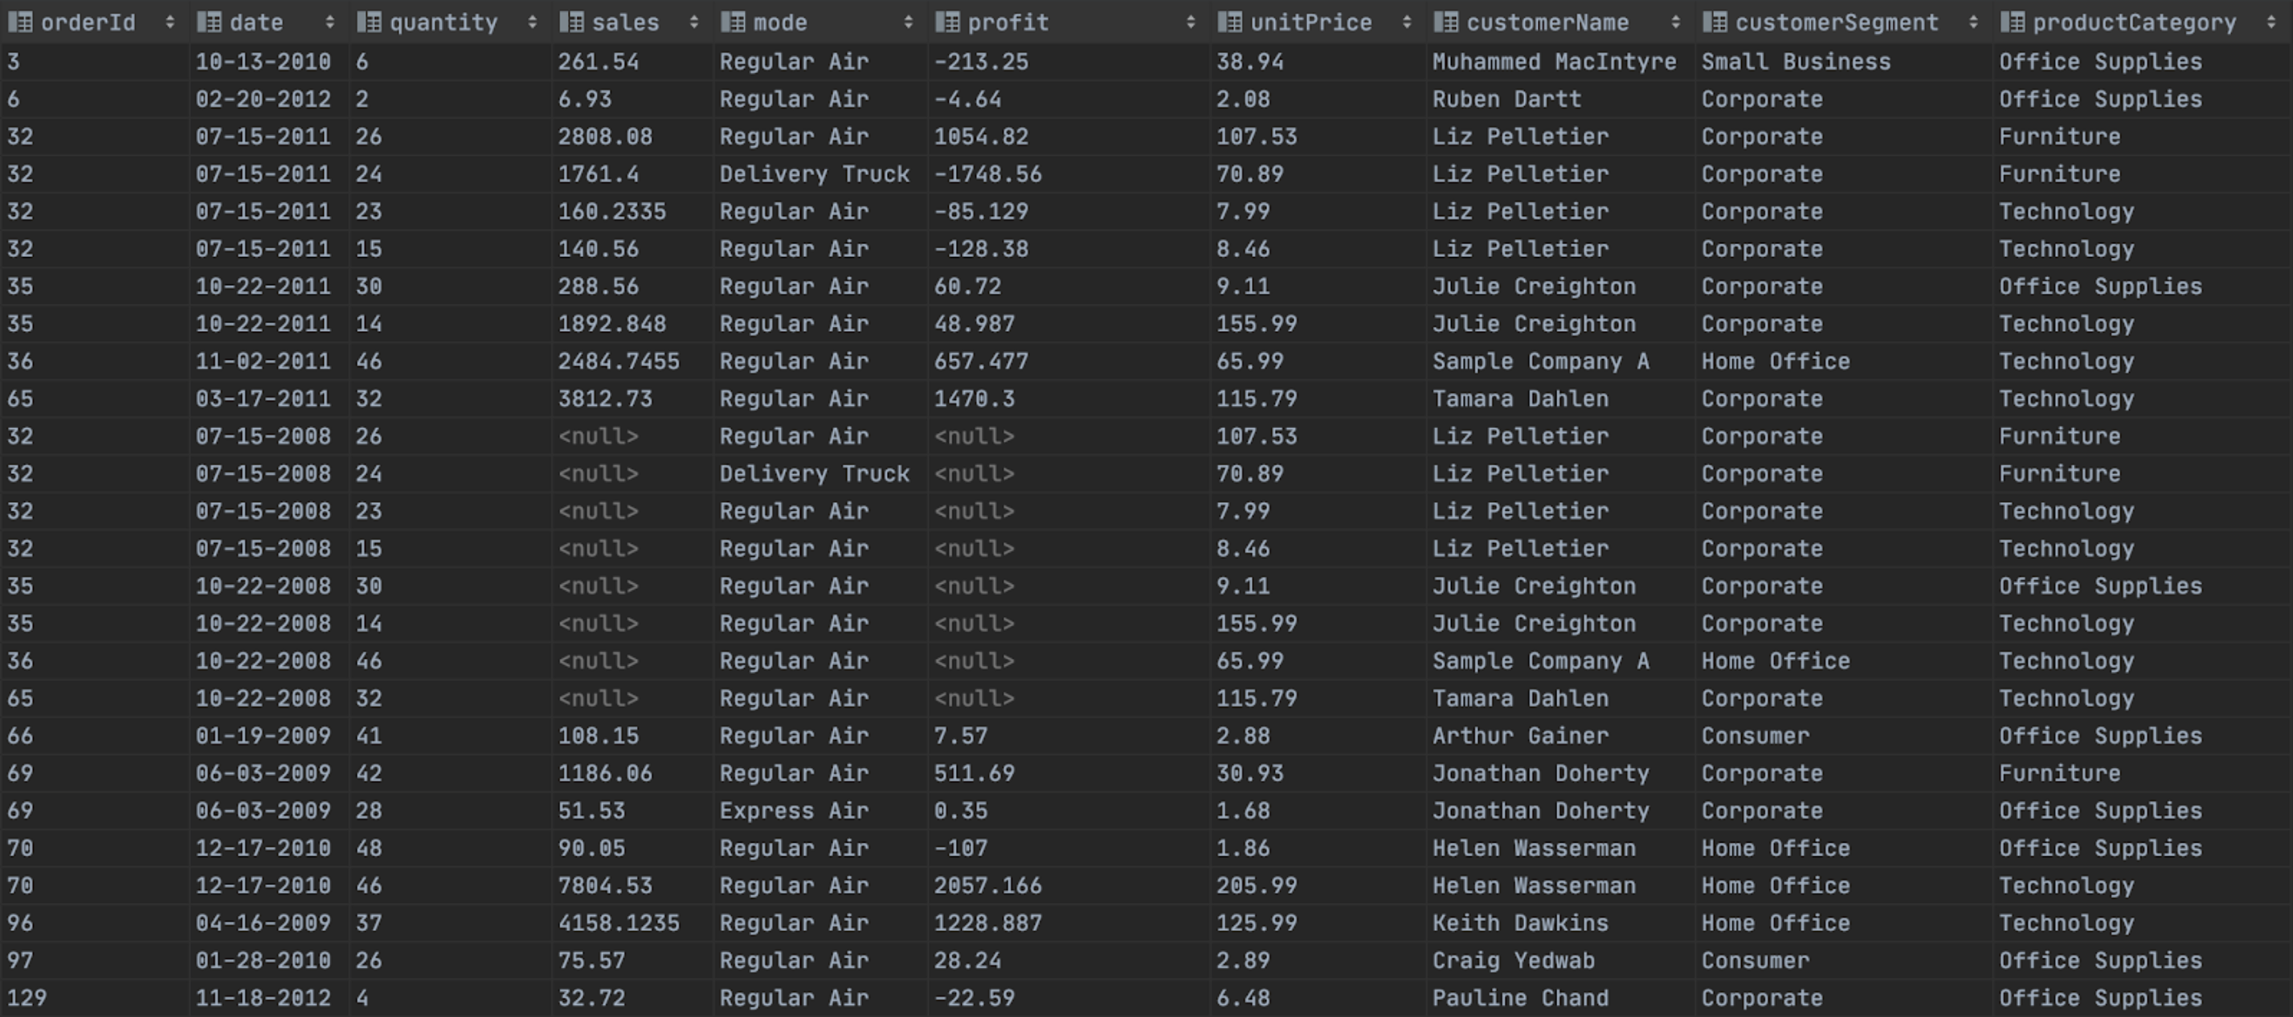Click the customer cell Pauline Chand
2293x1017 pixels.
[x=1520, y=997]
